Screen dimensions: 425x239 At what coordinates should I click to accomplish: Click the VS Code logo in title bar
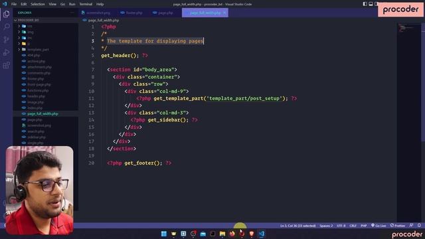point(5,4)
